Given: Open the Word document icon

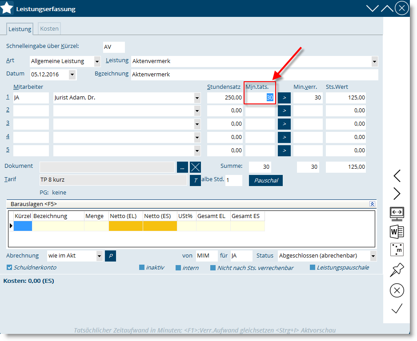Looking at the screenshot, I should [x=397, y=232].
